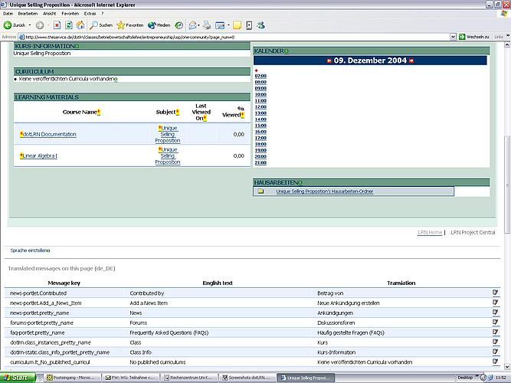Open the History clock icon
This screenshot has height=383, width=511.
tap(179, 25)
